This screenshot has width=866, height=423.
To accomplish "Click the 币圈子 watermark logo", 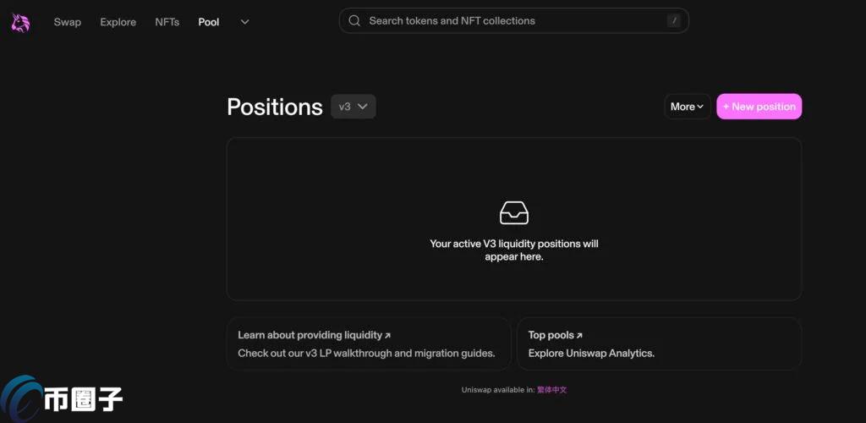I will pos(63,398).
